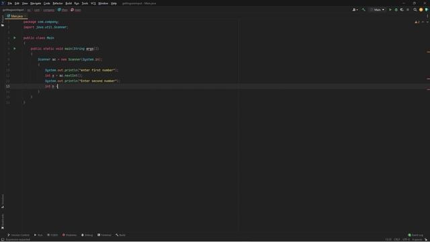Open the Terminal tool window
The height and width of the screenshot is (242, 430).
(104, 235)
